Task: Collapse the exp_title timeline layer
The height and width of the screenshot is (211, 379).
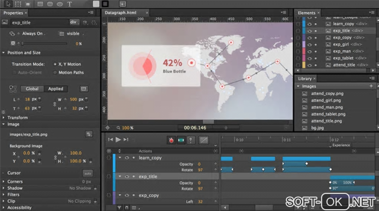Action: click(x=120, y=177)
